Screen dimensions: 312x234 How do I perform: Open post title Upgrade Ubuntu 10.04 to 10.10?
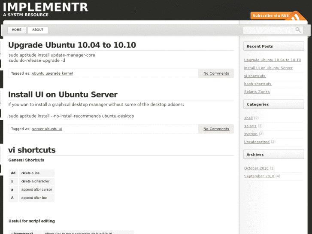(x=72, y=45)
